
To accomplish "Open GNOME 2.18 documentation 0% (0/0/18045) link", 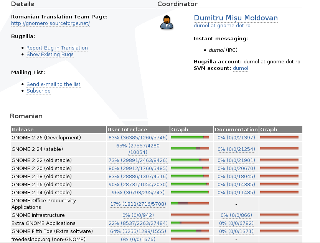I will (236, 177).
